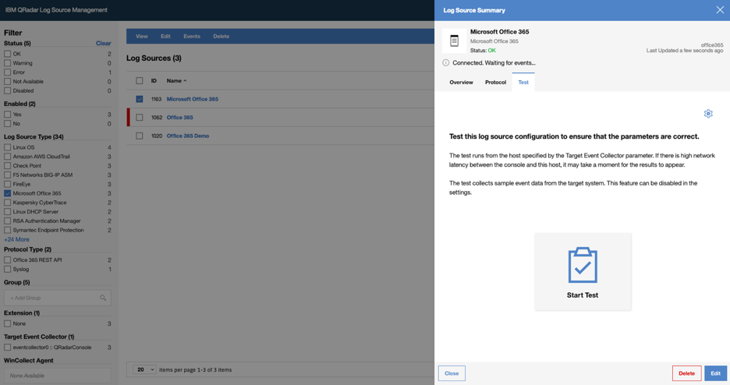This screenshot has height=385, width=730.
Task: Check Linux DHCP Server filter
Action: 8,211
